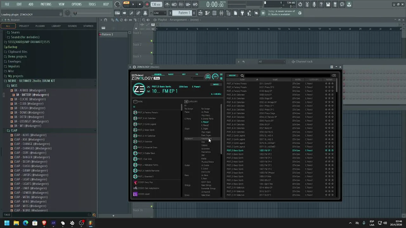Select the 1083: FM EP 2 preset row

(x=280, y=154)
